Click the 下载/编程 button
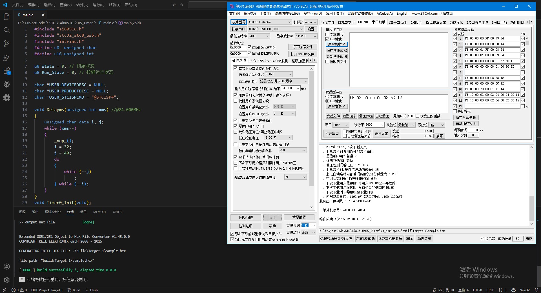 tap(245, 217)
